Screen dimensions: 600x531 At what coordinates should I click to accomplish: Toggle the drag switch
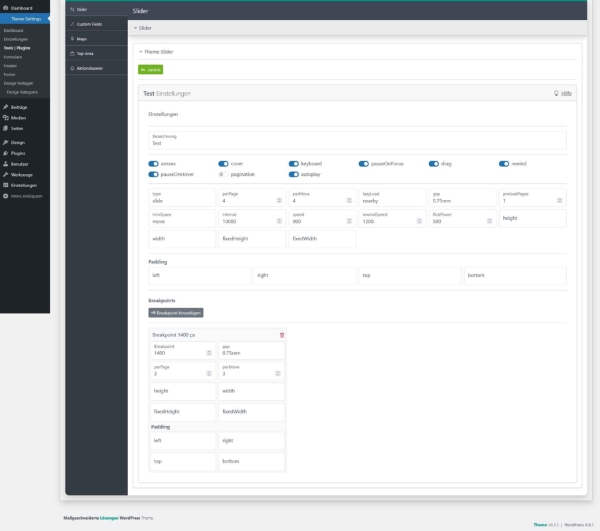point(433,164)
